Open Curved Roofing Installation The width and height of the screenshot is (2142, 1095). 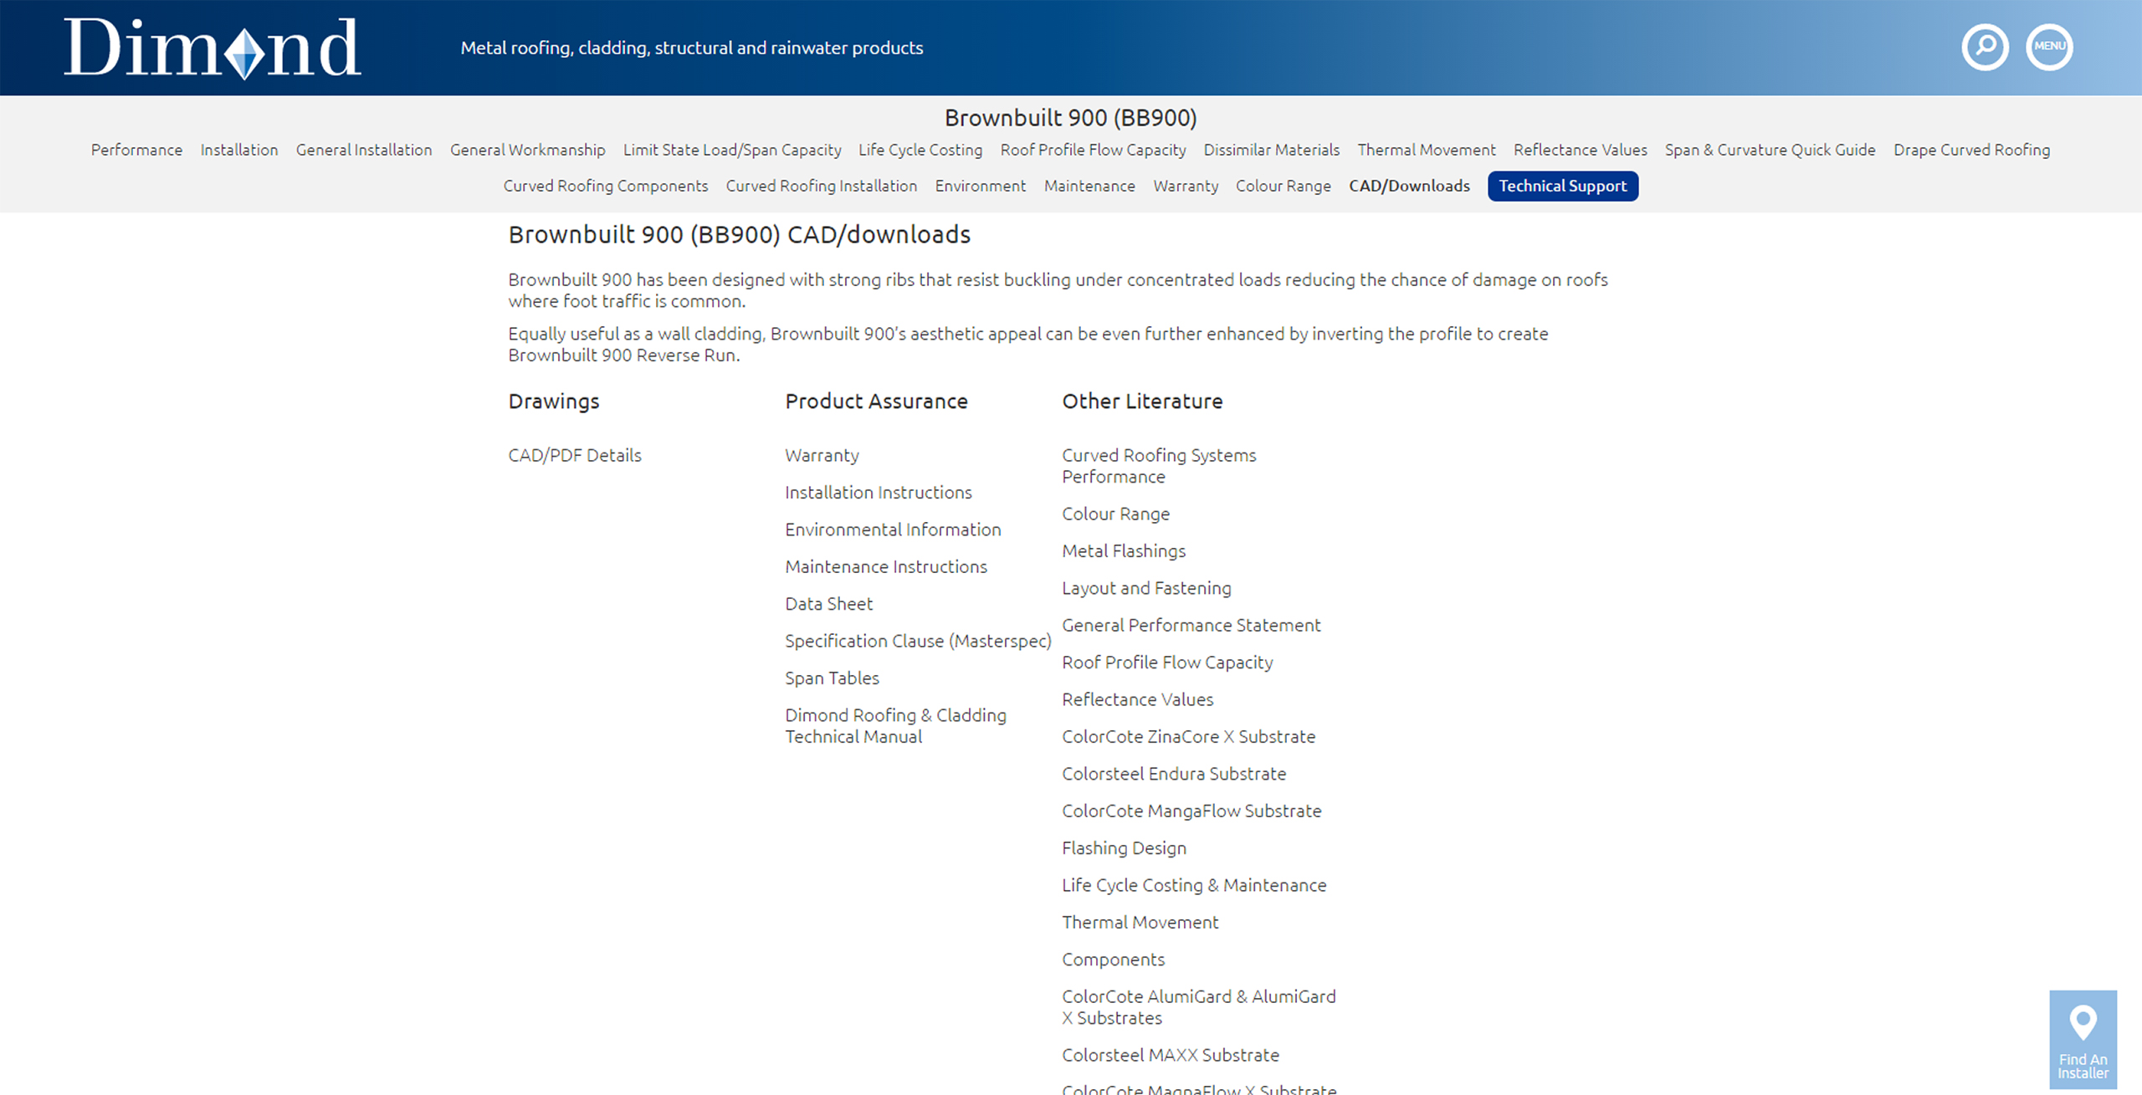[x=822, y=186]
